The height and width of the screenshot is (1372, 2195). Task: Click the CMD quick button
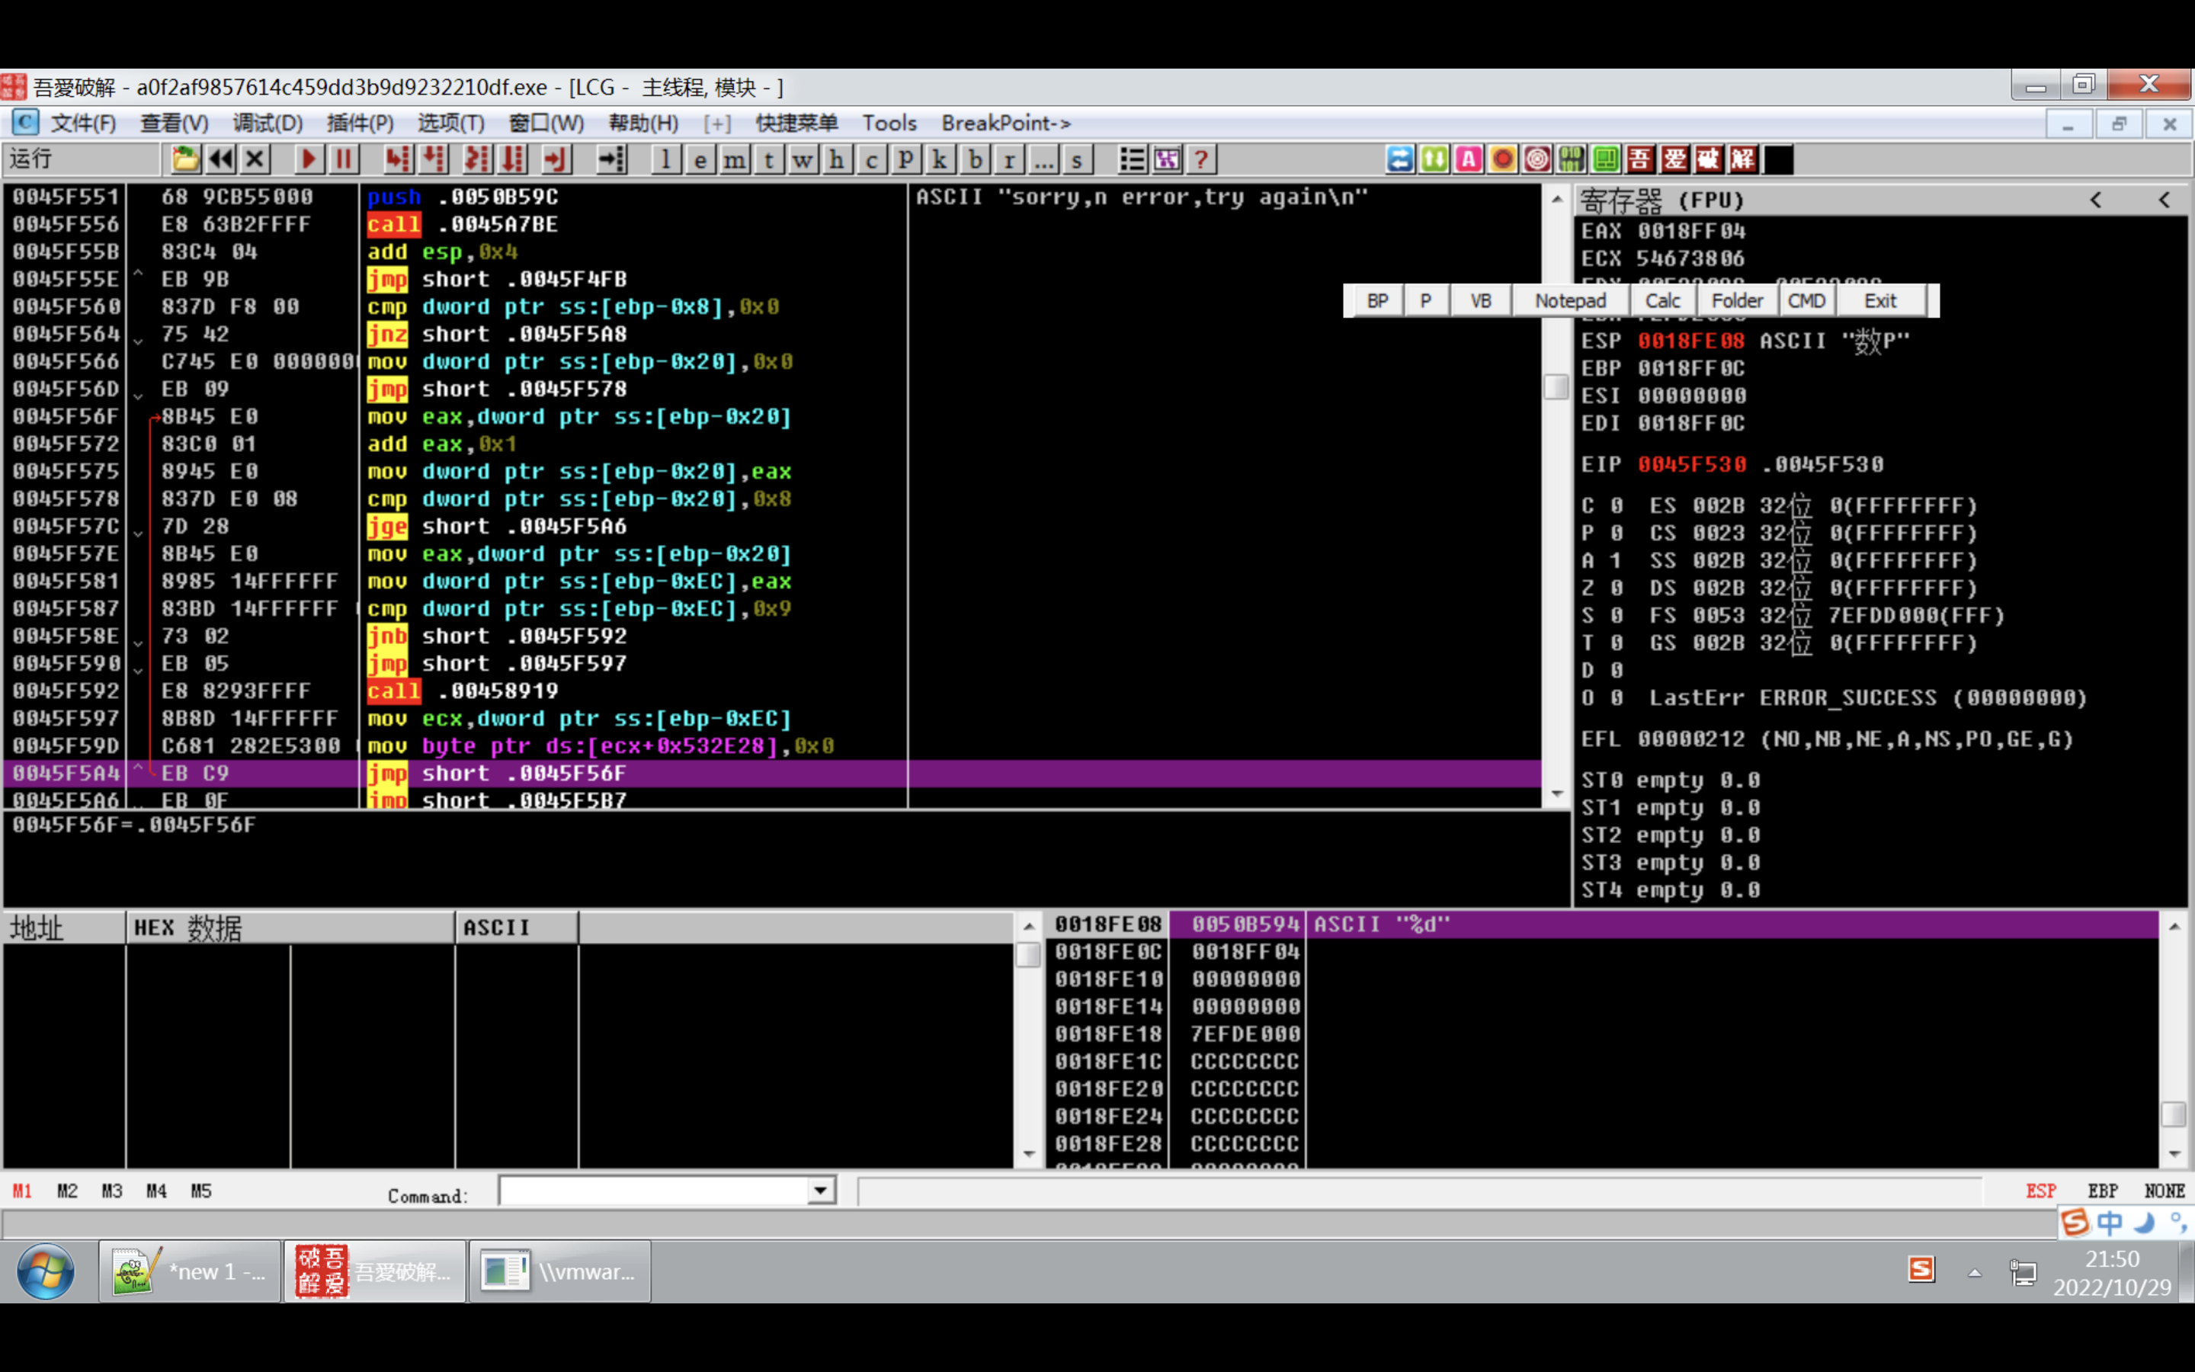[x=1807, y=300]
